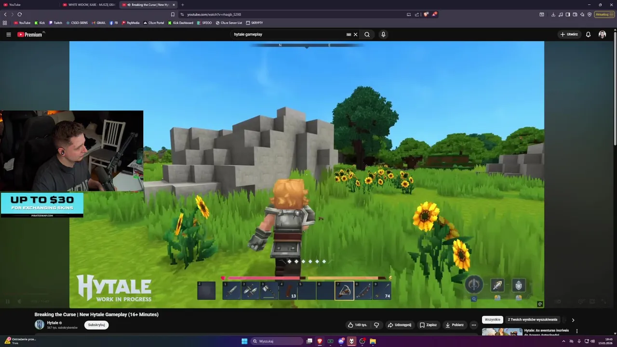Select the Wszystkie filter chip
Viewport: 617px width, 347px height.
(x=492, y=320)
